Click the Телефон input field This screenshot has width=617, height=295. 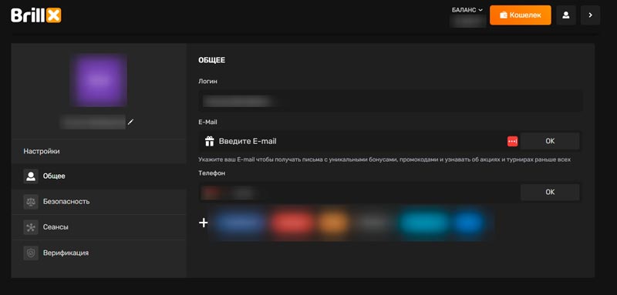[x=359, y=193]
